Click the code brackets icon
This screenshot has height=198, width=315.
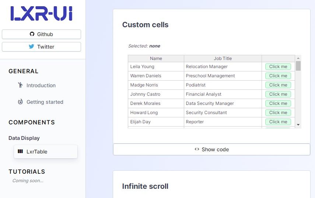click(197, 149)
